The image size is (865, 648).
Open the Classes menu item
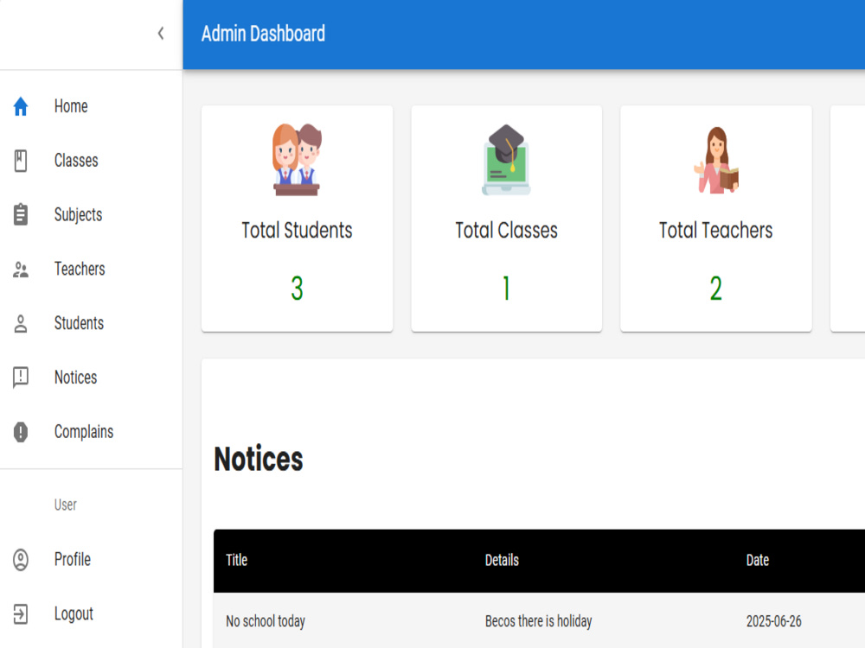(91, 161)
